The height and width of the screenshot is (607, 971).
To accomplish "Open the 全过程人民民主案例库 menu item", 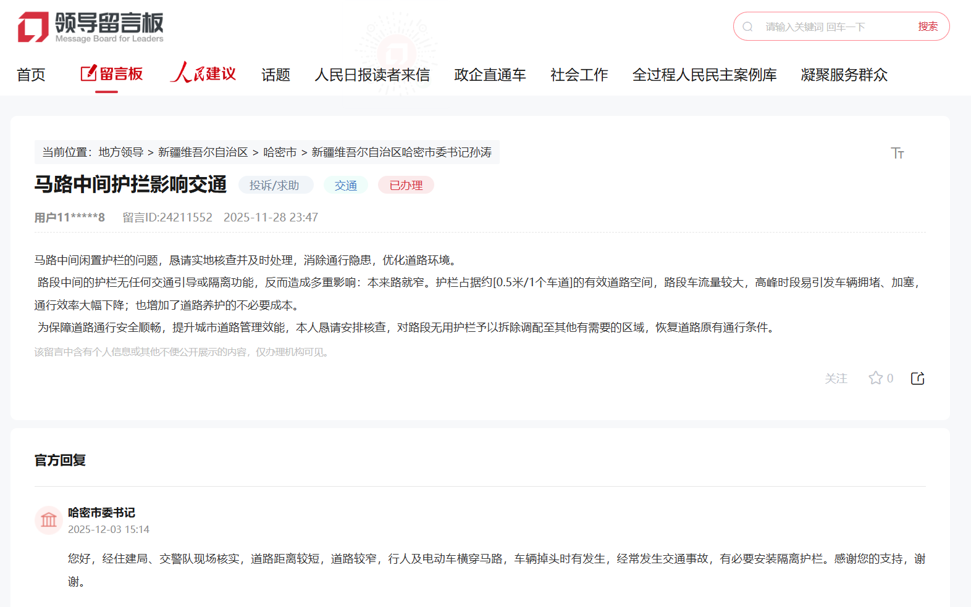I will [704, 75].
